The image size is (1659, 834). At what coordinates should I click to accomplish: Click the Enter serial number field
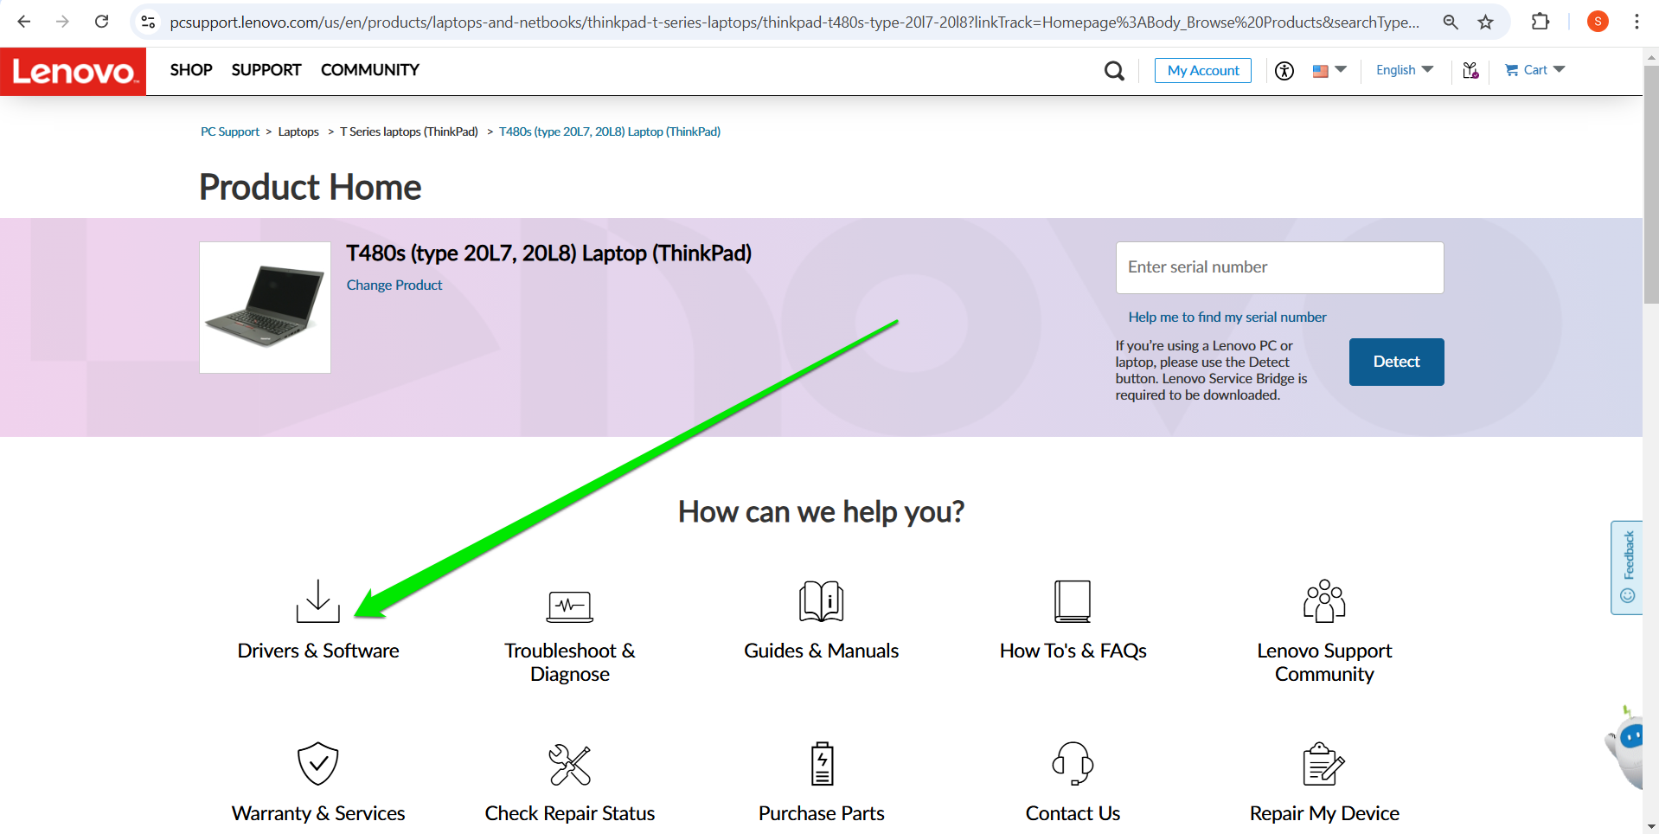[1279, 267]
